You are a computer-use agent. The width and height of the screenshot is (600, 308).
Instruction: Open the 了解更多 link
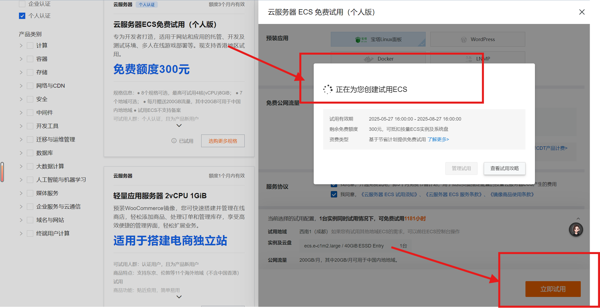(x=438, y=140)
